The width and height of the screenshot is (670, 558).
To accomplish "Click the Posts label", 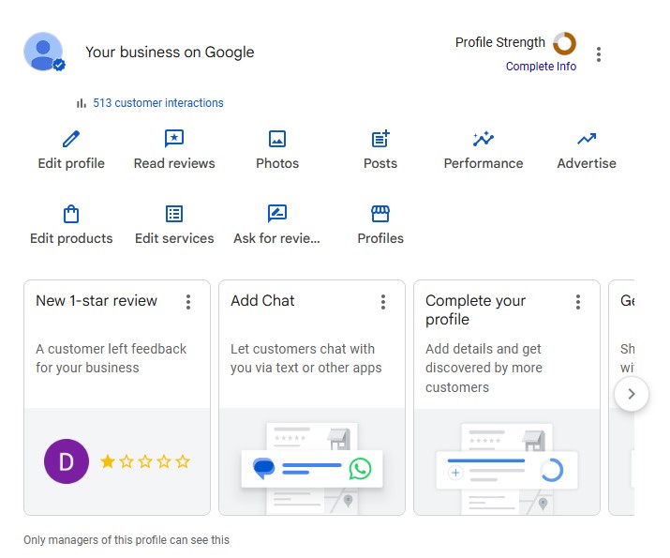I will 380,163.
